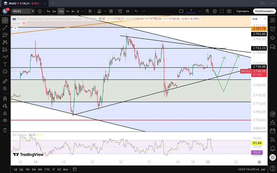The height and width of the screenshot is (173, 277).
Task: Click the Торговать button
Action: coord(242,11)
